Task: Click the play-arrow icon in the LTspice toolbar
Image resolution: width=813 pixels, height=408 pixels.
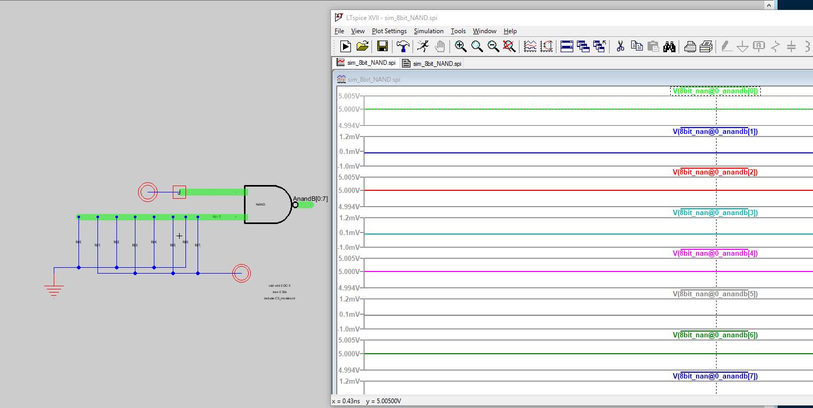Action: pos(346,46)
